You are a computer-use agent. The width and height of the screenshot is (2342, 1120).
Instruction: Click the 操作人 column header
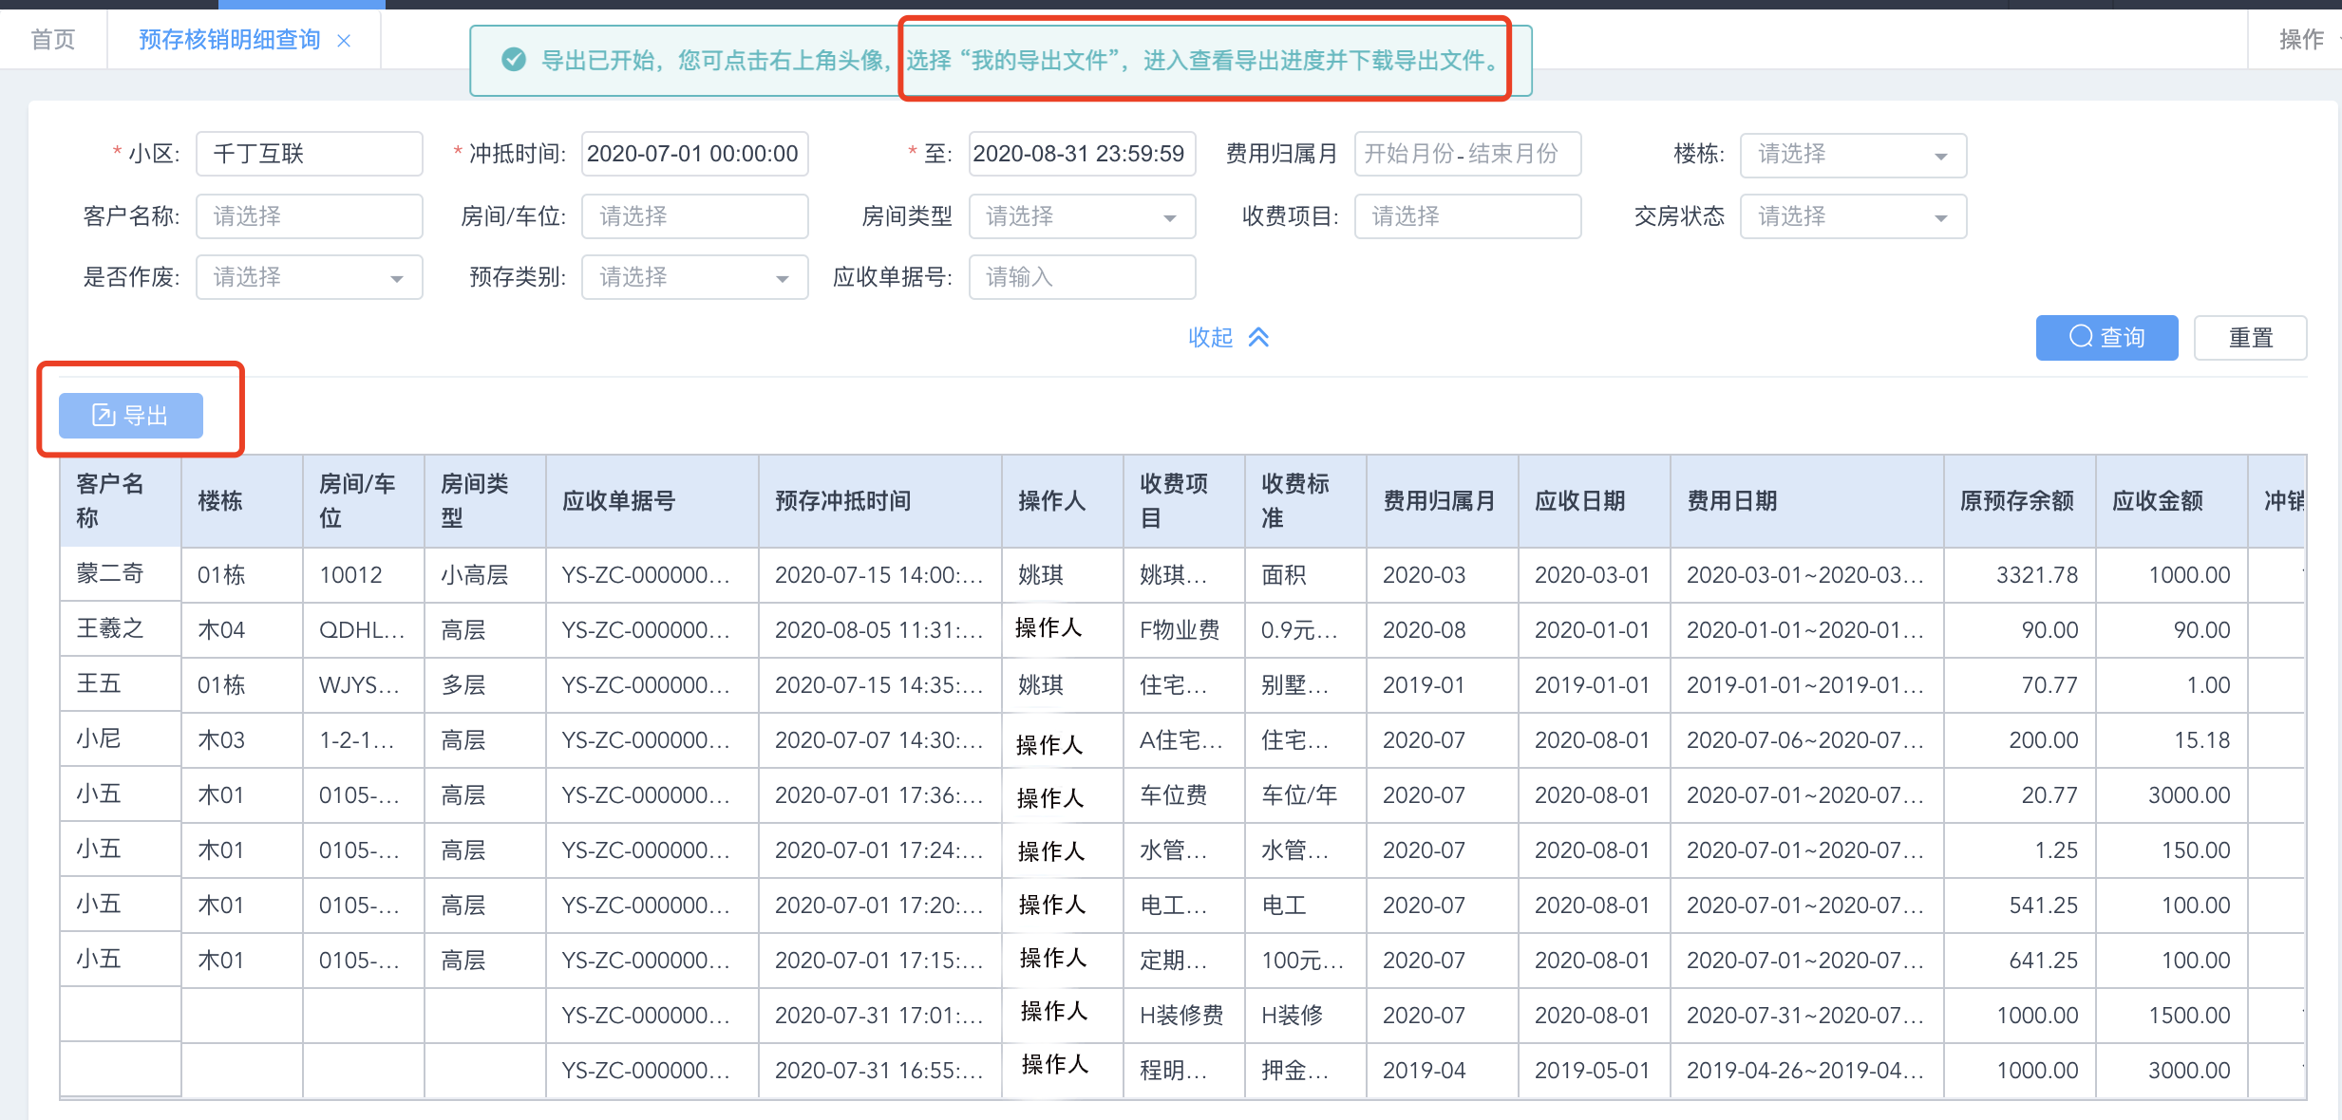point(1063,501)
